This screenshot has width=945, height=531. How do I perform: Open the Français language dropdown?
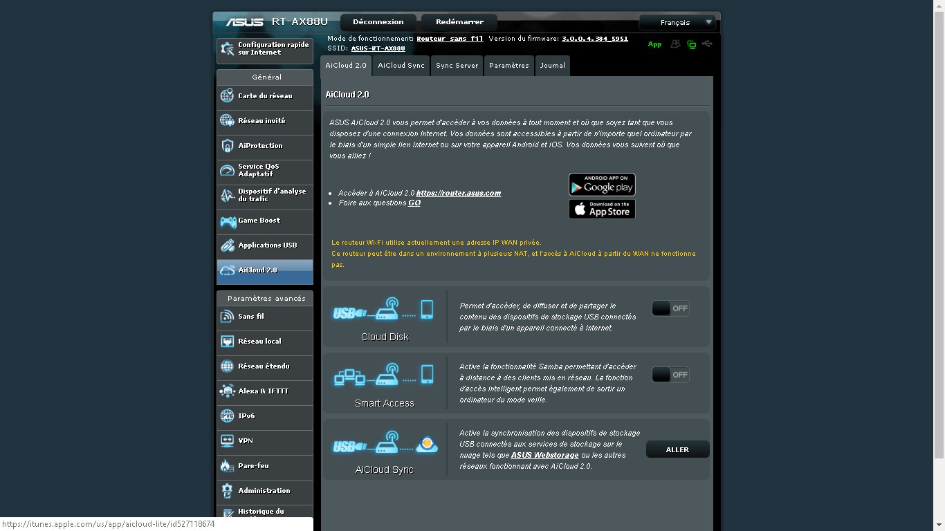[x=677, y=22]
